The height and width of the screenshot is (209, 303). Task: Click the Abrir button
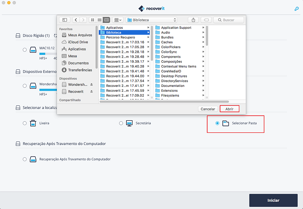230,109
